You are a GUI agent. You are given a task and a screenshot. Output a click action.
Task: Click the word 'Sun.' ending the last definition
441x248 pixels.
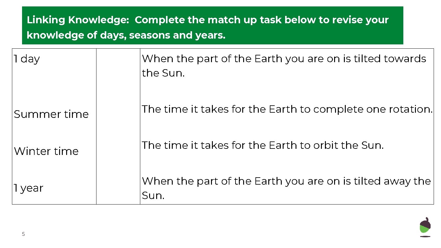coord(153,196)
